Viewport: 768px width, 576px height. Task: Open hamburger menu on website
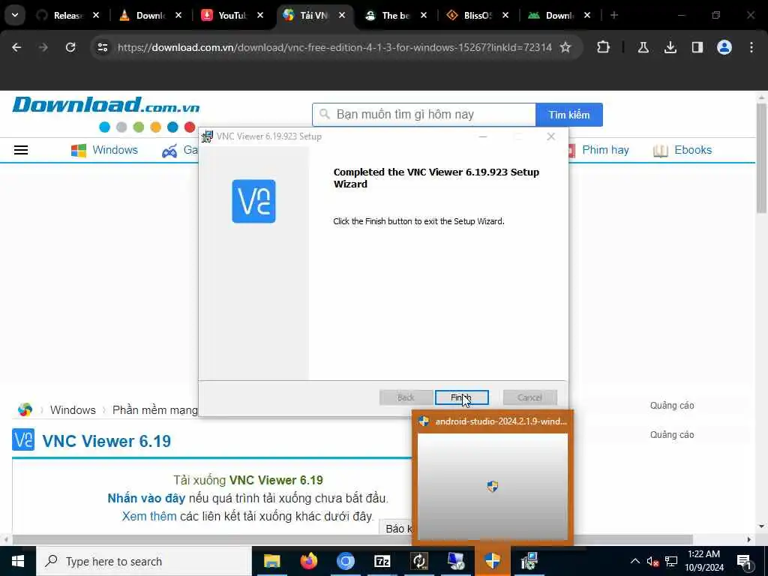point(21,150)
